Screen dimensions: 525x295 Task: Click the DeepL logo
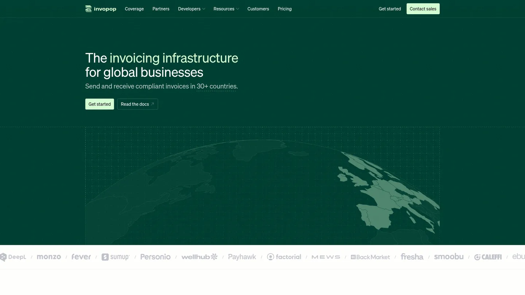(13, 257)
